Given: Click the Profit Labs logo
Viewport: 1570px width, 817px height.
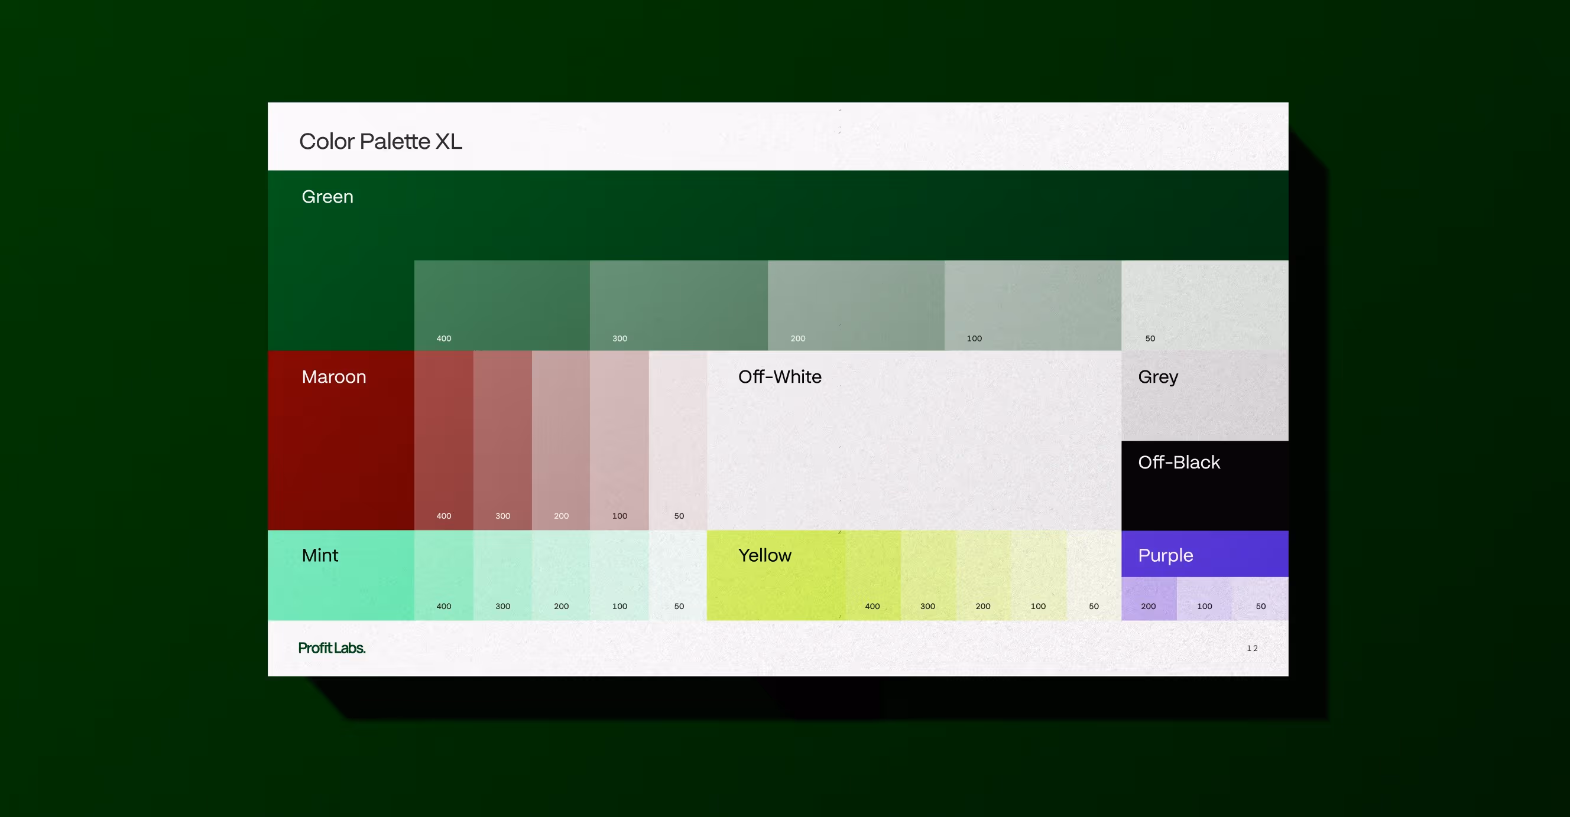Looking at the screenshot, I should point(332,648).
